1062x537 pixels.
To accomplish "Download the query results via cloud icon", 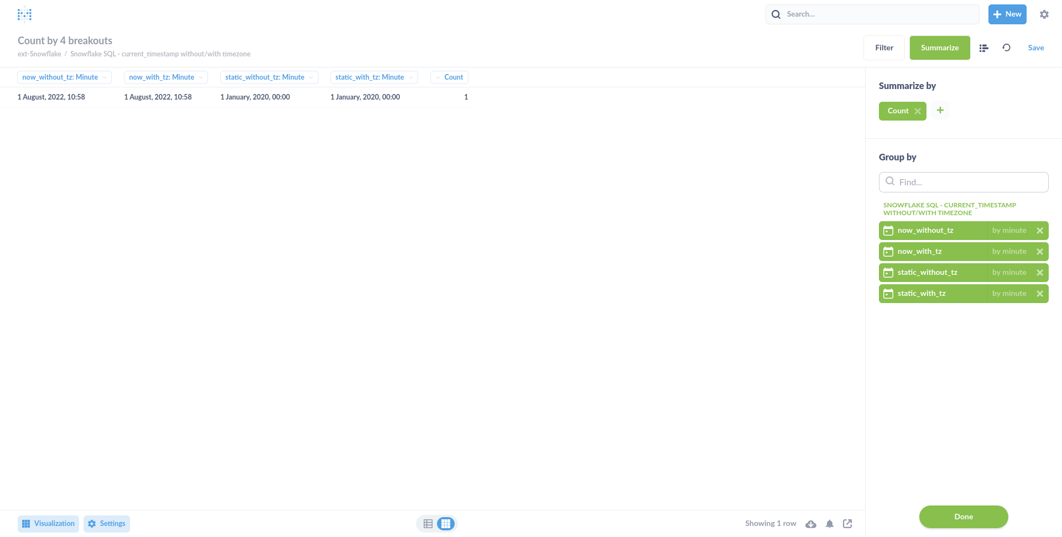I will [x=811, y=524].
